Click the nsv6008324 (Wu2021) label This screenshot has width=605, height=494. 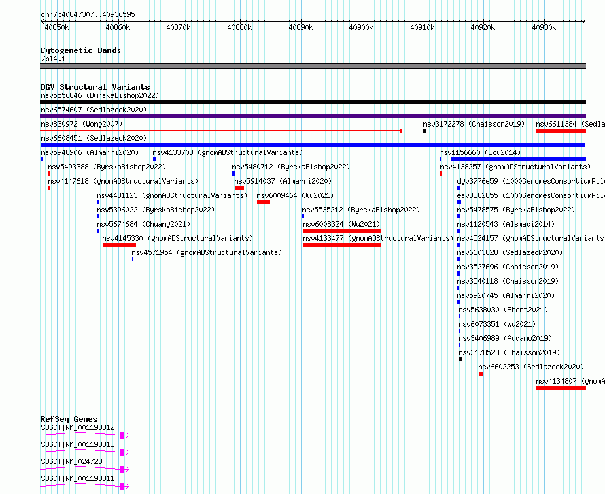click(x=341, y=224)
